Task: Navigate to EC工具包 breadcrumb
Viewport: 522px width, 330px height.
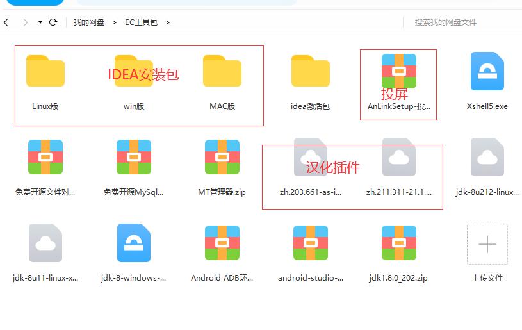Action: (x=141, y=22)
